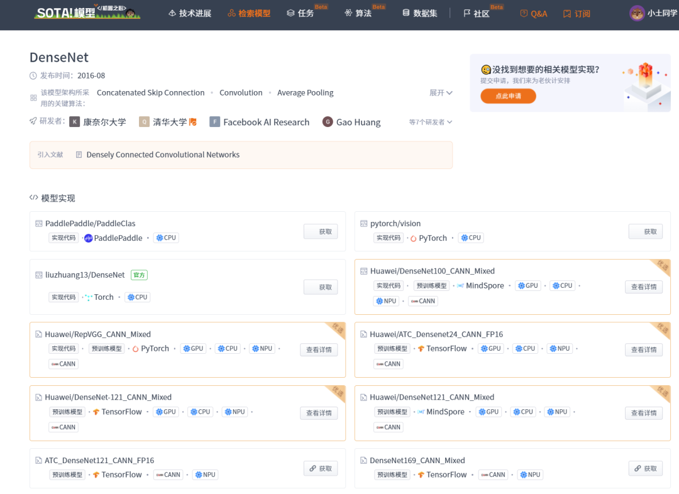This screenshot has width=679, height=494.
Task: Click the PyTorch icon on pytorch/vision
Action: click(413, 238)
